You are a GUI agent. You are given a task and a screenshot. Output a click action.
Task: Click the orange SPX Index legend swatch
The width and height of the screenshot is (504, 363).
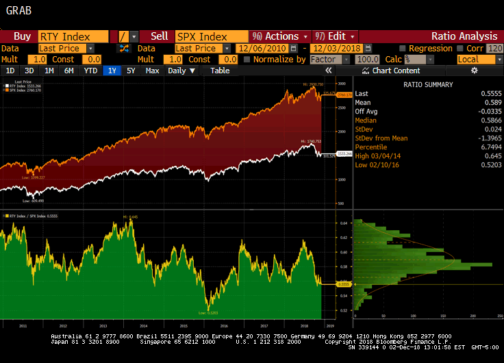(7, 90)
